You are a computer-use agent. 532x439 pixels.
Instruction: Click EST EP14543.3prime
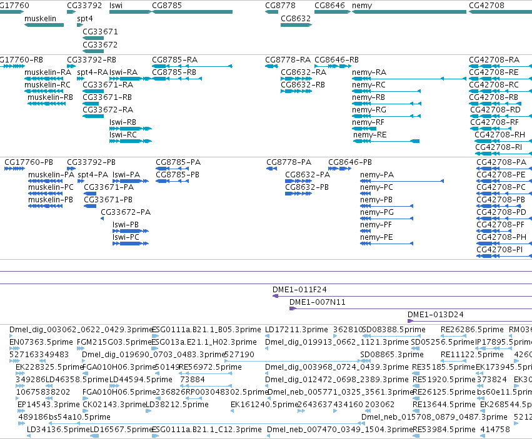tap(49, 405)
